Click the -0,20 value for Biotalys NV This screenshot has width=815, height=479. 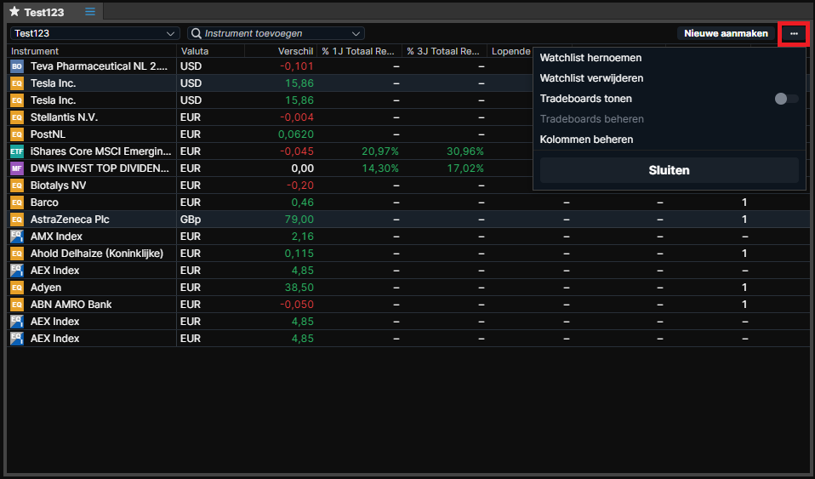(300, 185)
